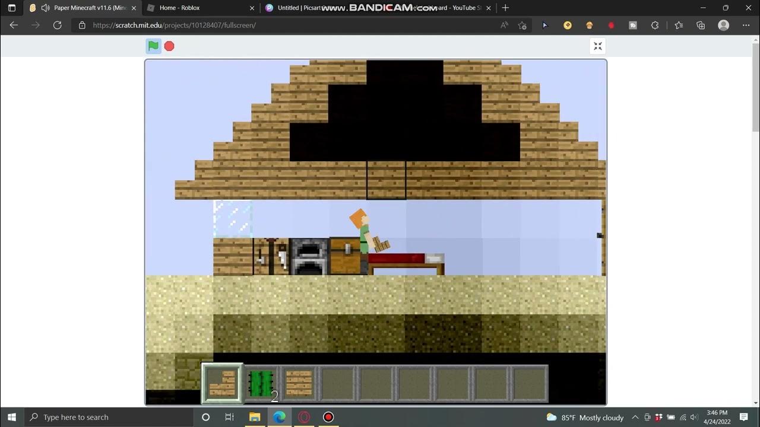Click the glass block above the planks
Screen dimensions: 760x427
coord(233,218)
